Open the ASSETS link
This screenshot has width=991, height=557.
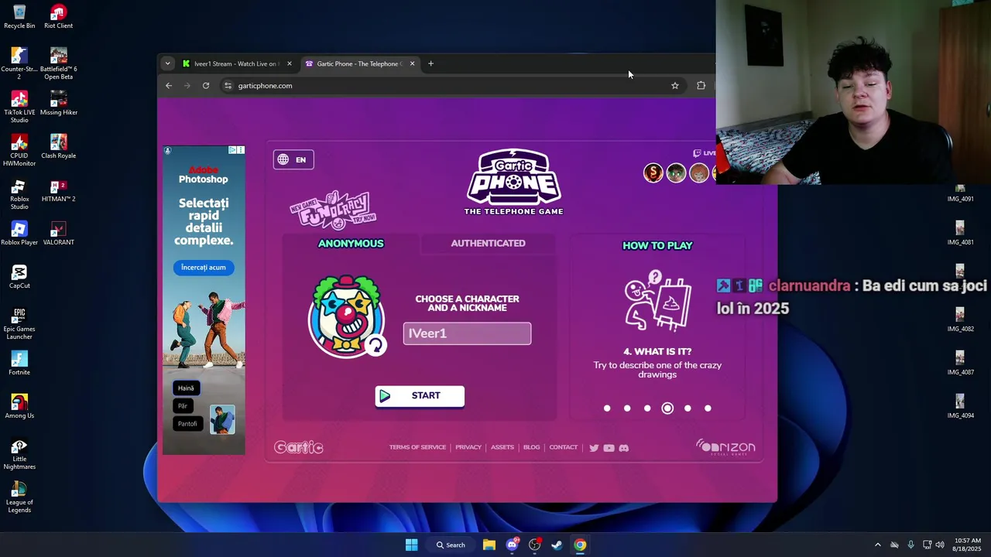click(x=502, y=447)
